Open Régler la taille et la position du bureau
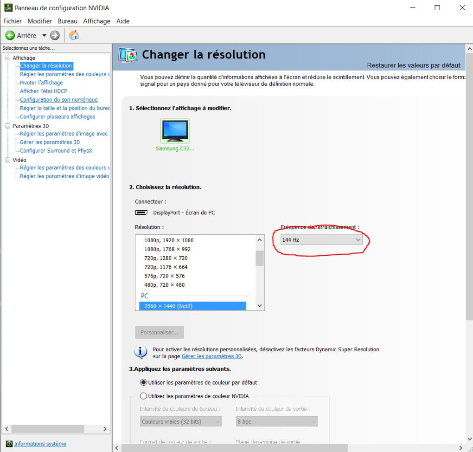Viewport: 473px width, 452px height. [x=64, y=108]
